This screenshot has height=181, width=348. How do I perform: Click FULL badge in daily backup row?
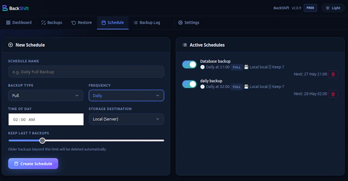click(237, 87)
